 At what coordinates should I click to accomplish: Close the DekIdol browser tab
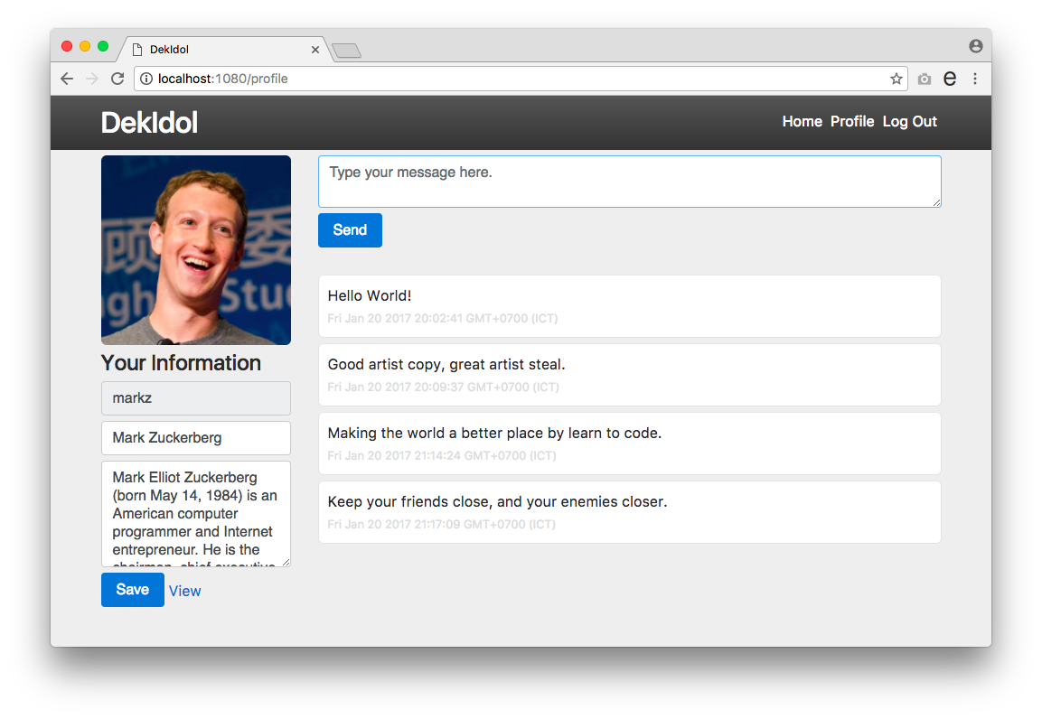[315, 50]
